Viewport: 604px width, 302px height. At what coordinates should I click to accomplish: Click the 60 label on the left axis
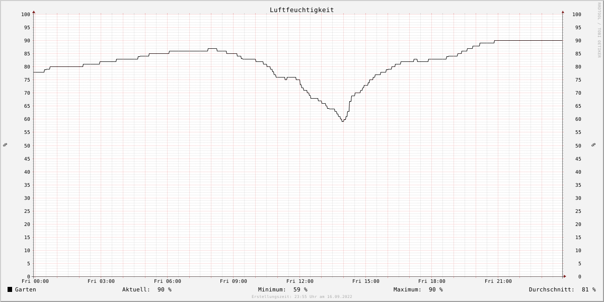tap(27, 119)
